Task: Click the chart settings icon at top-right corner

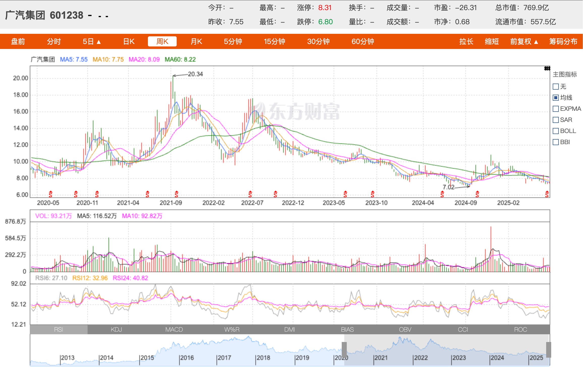Action: tap(547, 68)
